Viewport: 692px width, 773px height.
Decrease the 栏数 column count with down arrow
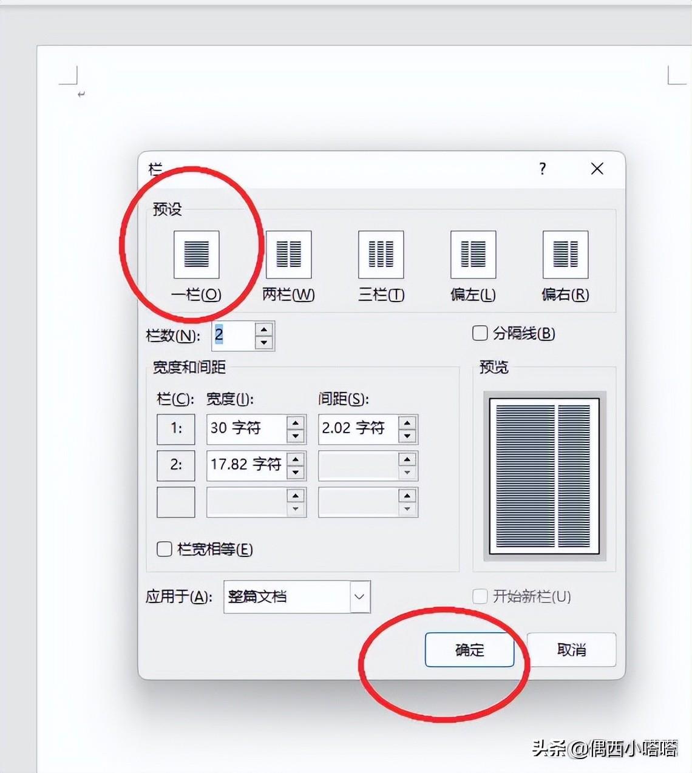(264, 342)
